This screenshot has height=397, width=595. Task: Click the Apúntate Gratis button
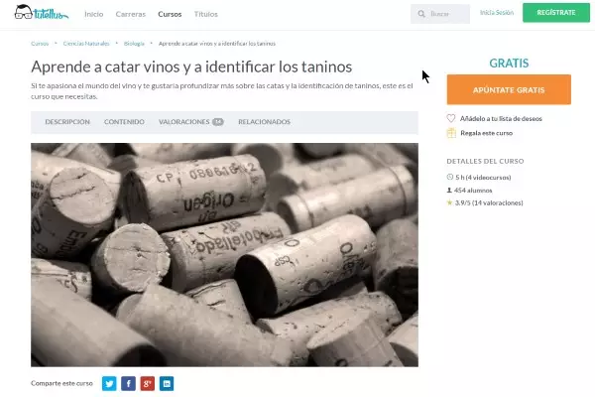point(509,89)
